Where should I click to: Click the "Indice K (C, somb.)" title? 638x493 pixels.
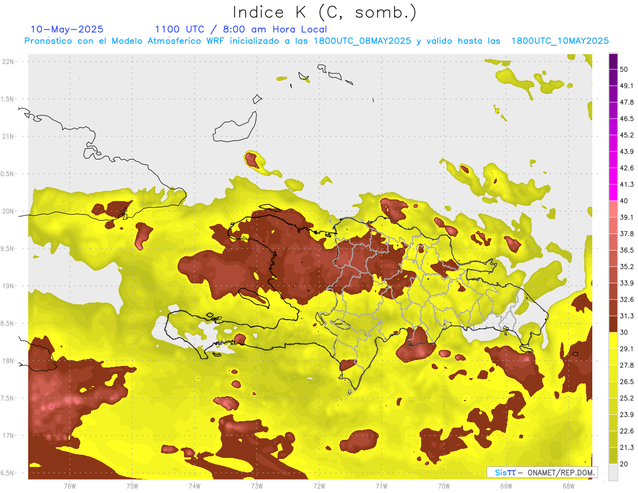click(325, 12)
